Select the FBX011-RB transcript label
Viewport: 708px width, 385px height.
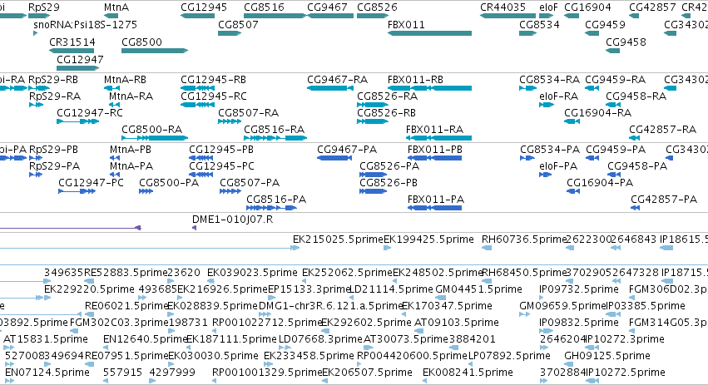point(415,80)
